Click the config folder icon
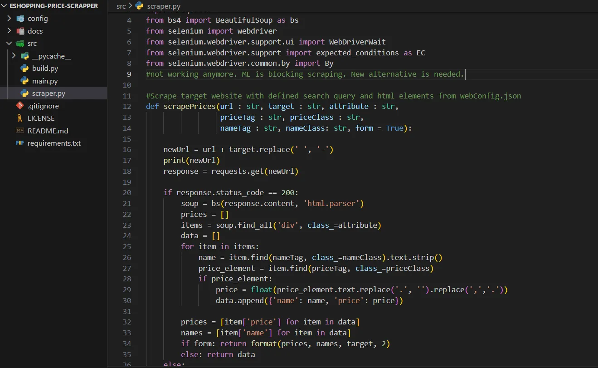598x368 pixels. pos(20,19)
